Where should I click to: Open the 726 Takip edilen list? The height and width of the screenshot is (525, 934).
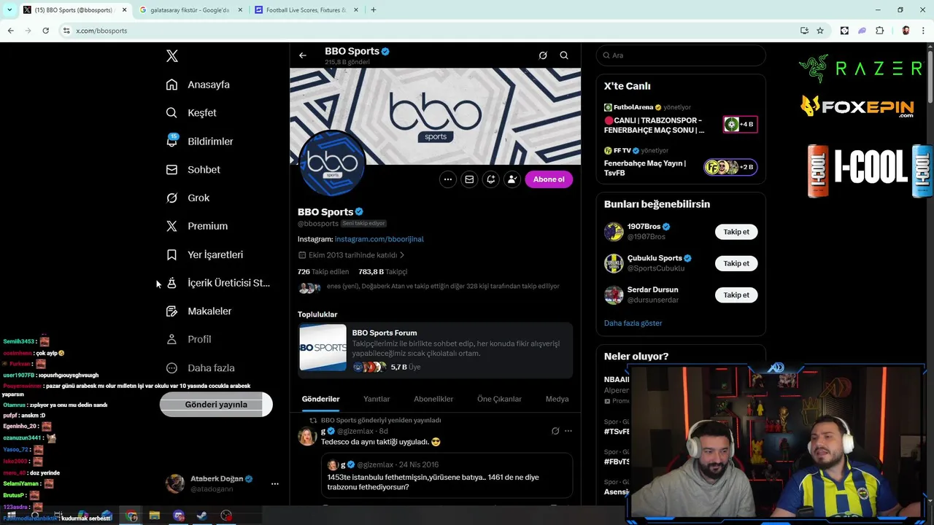point(323,272)
